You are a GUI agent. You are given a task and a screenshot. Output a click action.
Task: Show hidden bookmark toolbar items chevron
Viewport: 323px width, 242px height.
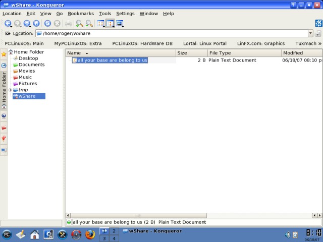pos(319,43)
